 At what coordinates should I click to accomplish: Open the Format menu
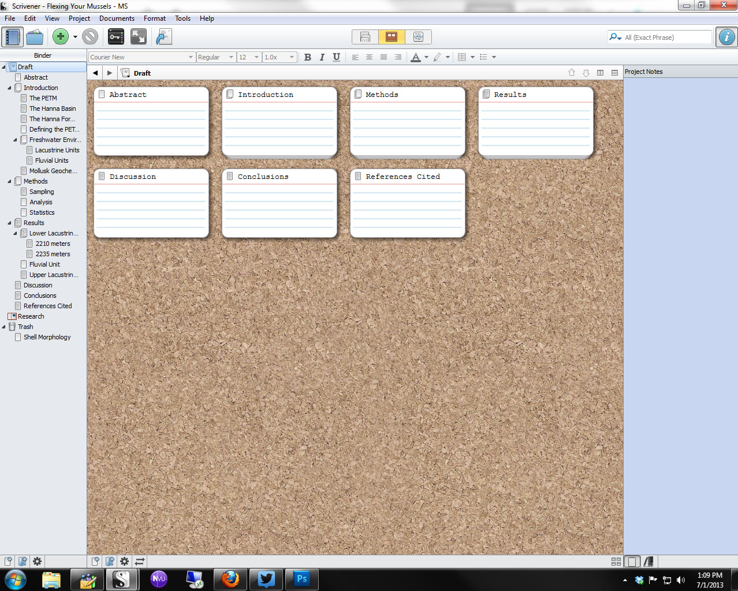155,18
